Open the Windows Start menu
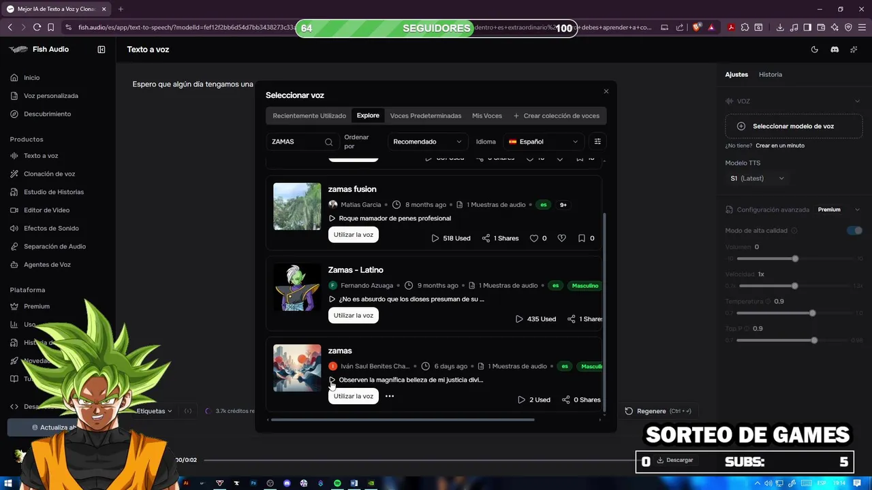 click(8, 483)
